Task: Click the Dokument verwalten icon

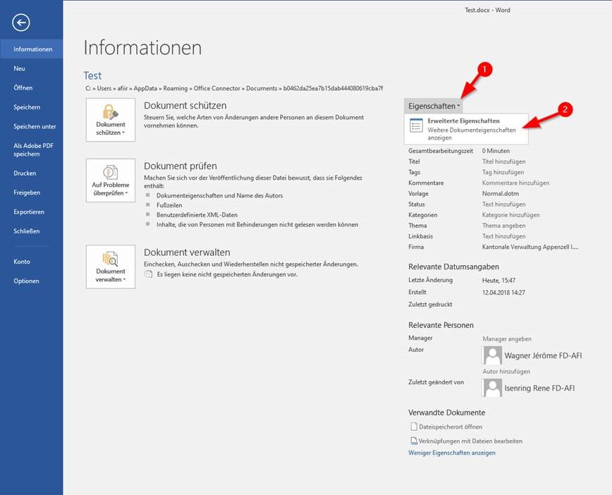Action: click(x=110, y=258)
